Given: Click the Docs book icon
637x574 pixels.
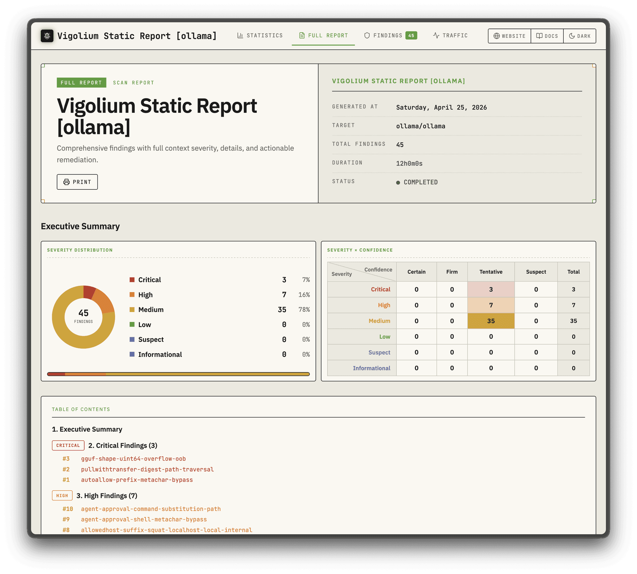Looking at the screenshot, I should pyautogui.click(x=539, y=36).
